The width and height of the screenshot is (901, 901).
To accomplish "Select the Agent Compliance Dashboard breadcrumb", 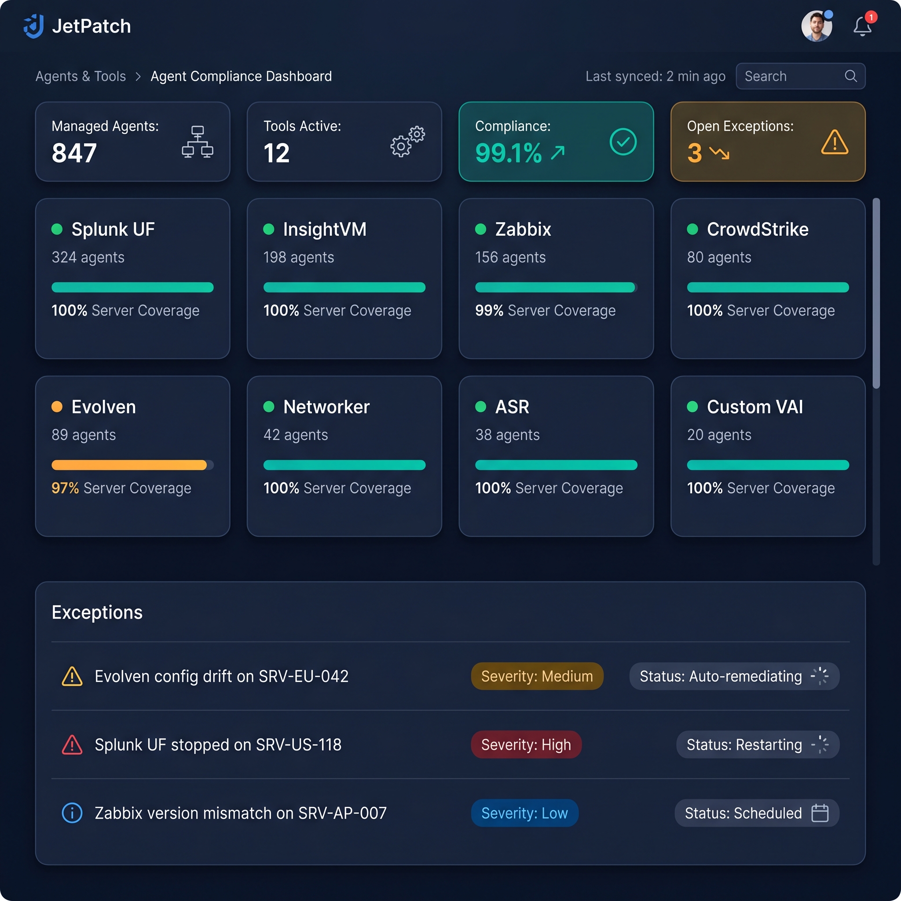I will point(241,76).
